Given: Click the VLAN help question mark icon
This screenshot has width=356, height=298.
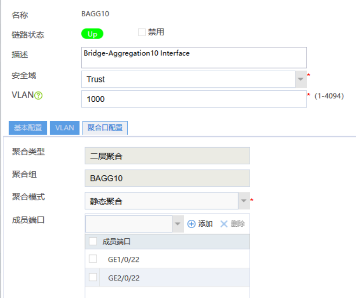Looking at the screenshot, I should tap(39, 96).
